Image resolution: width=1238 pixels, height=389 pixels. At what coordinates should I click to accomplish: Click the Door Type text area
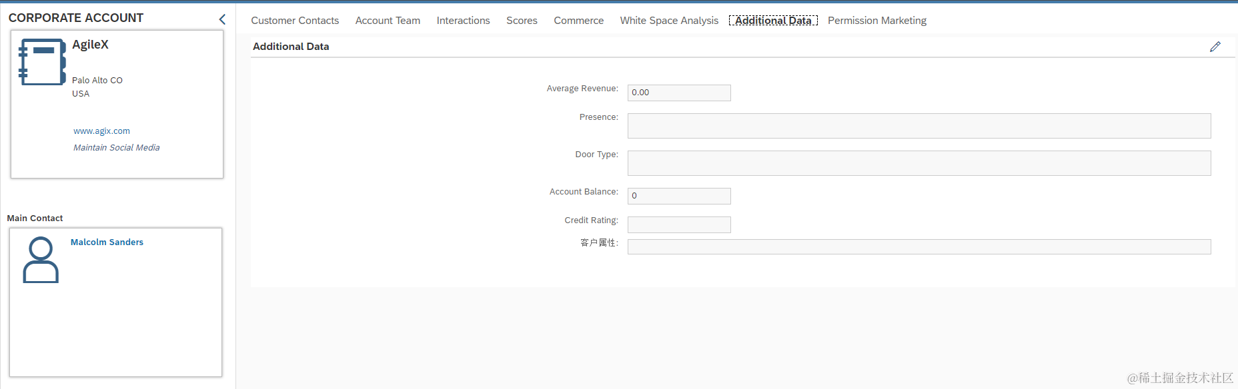919,163
